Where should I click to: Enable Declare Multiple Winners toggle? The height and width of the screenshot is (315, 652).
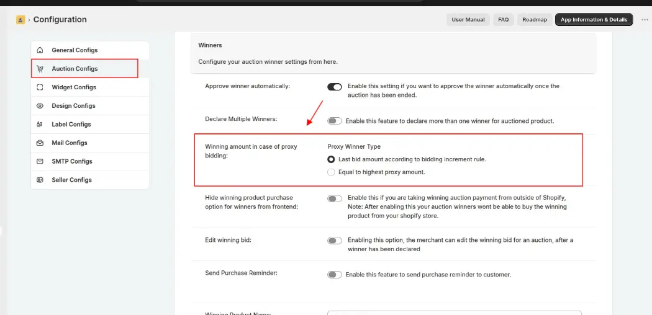(x=334, y=121)
